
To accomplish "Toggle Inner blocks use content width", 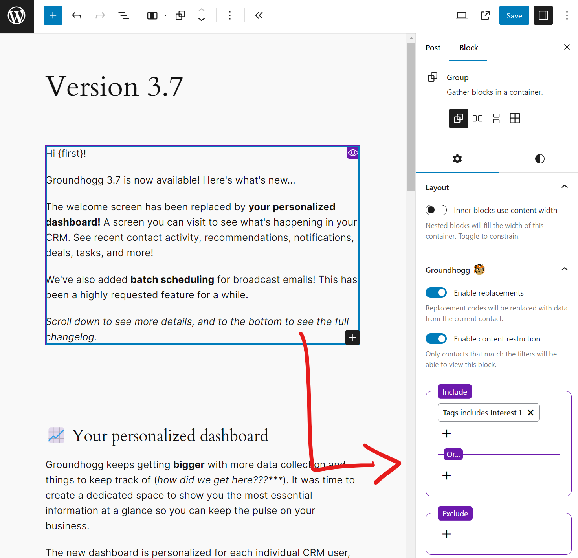I will 436,210.
